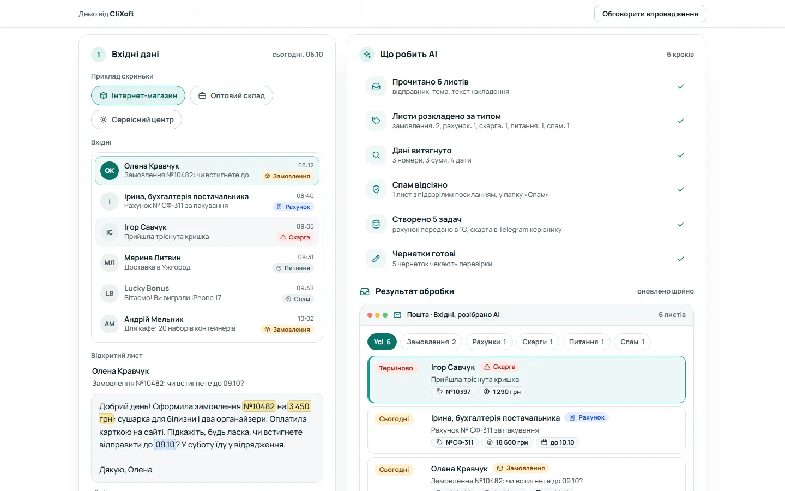Click the tag icon beside 'Листи розкладено за типом'
This screenshot has height=491, width=785.
pyautogui.click(x=376, y=121)
